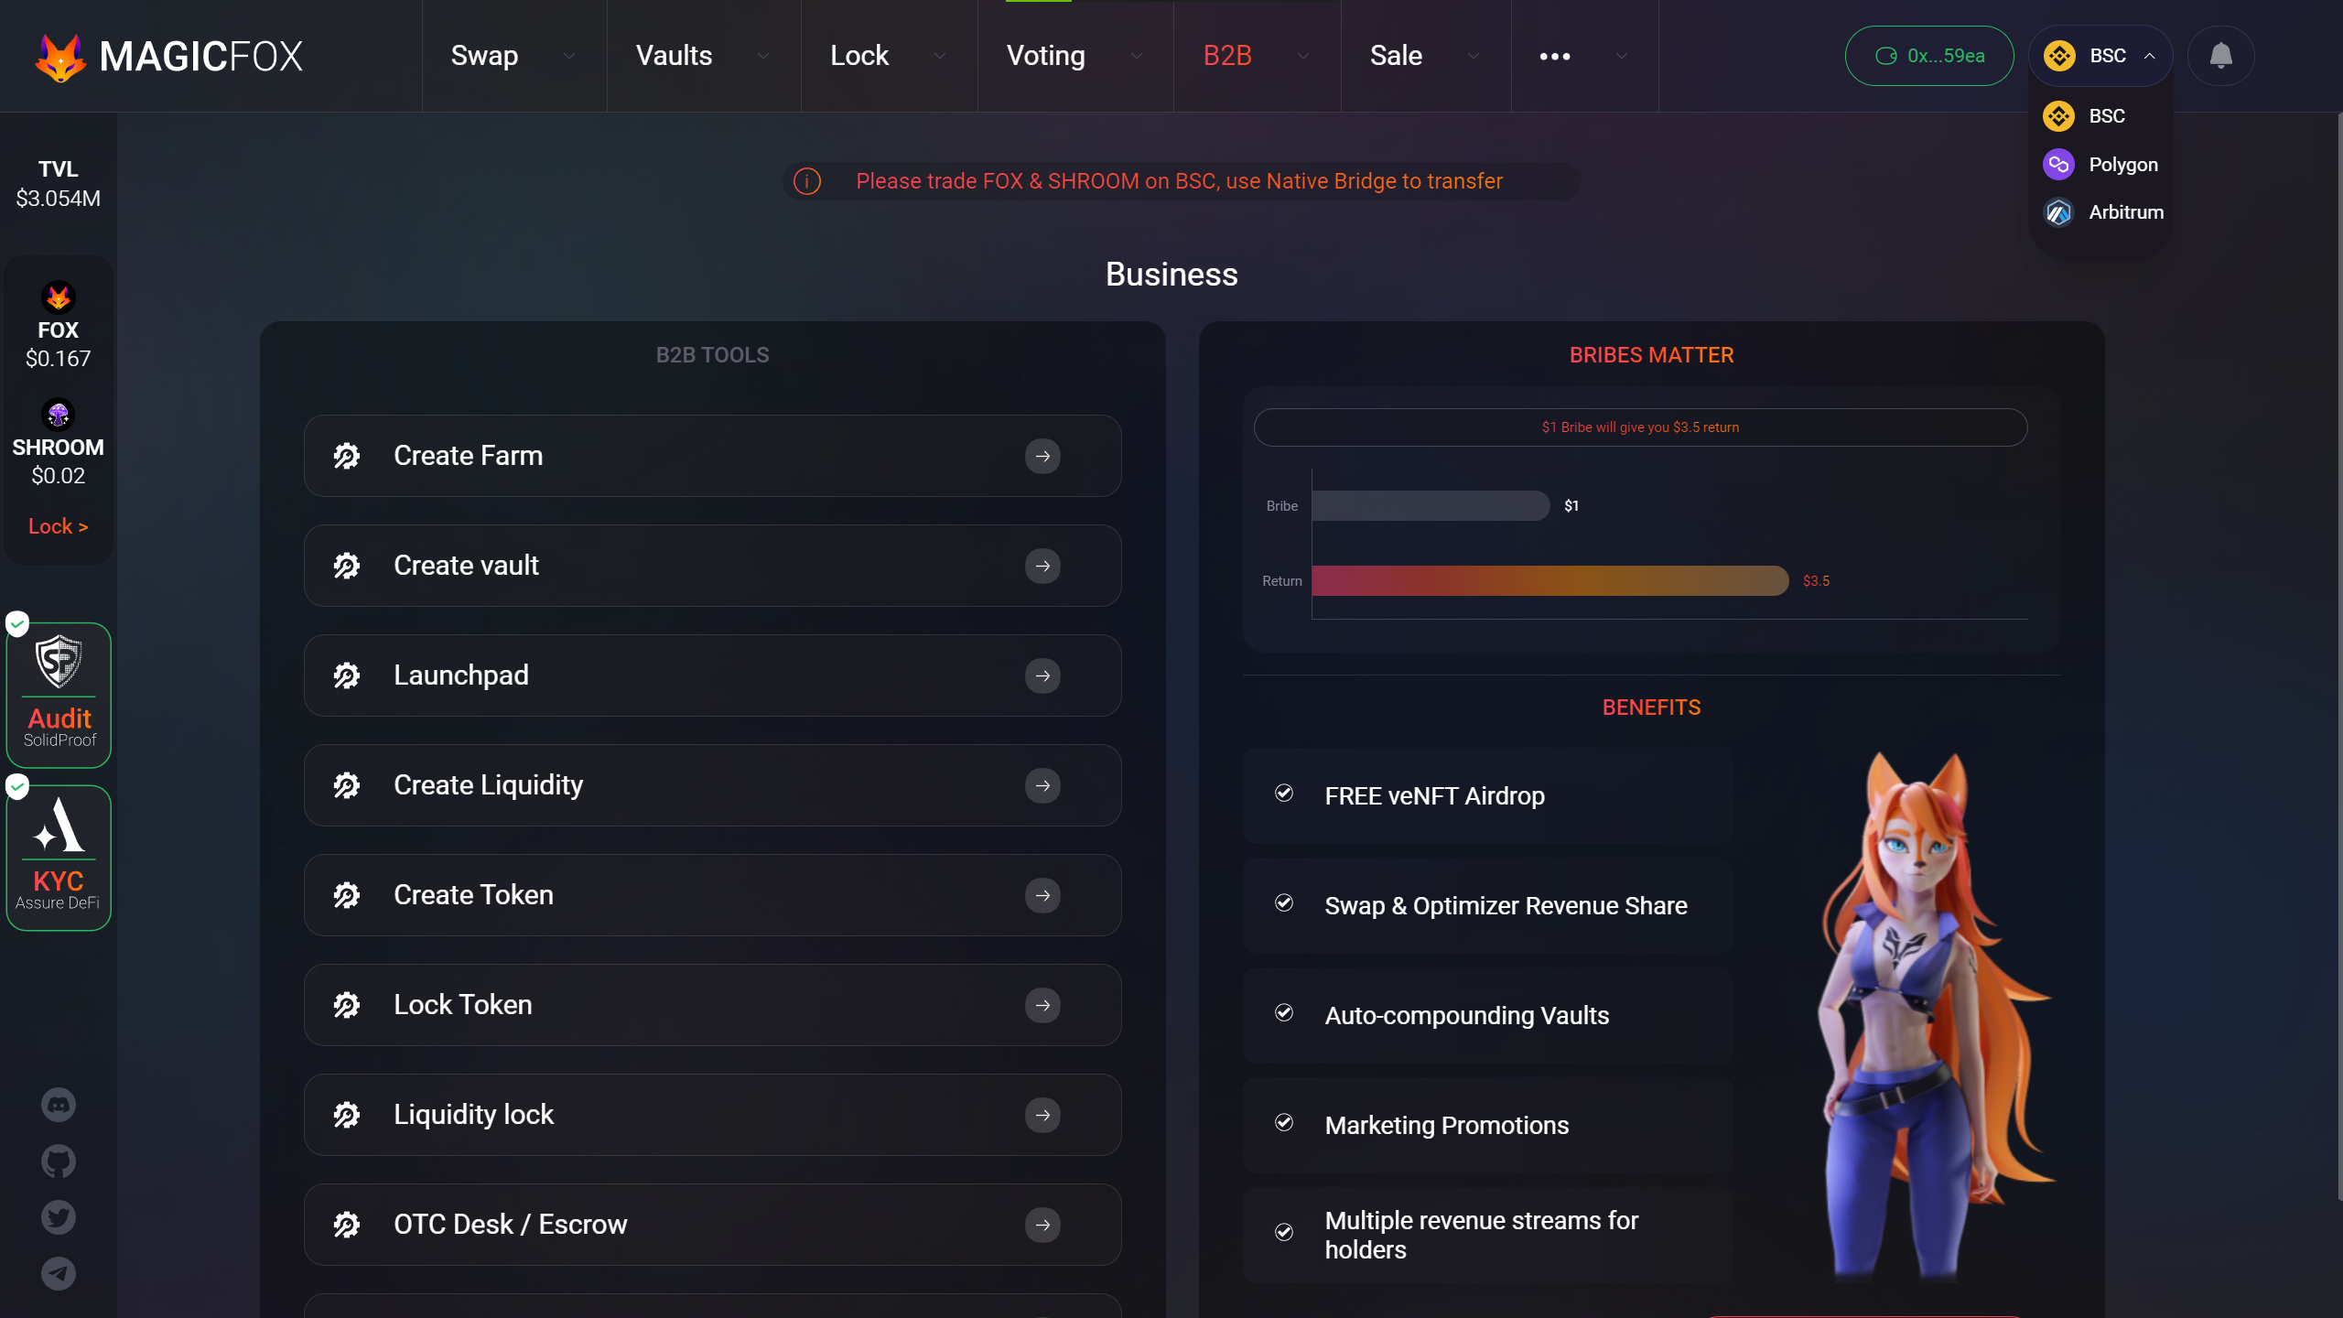Click the info icon in the banner
This screenshot has width=2343, height=1318.
pos(806,181)
